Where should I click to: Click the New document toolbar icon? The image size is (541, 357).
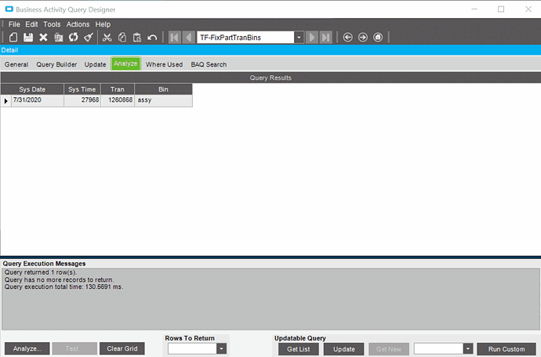pyautogui.click(x=13, y=38)
